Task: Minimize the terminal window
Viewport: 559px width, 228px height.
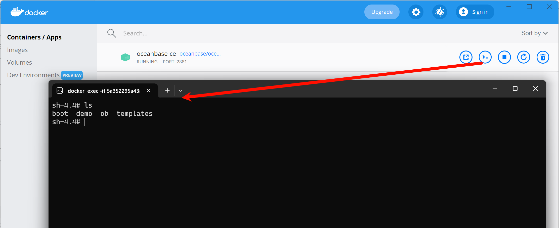Action: click(495, 88)
